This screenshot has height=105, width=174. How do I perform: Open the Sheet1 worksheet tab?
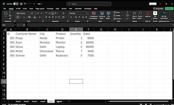[x=18, y=101]
